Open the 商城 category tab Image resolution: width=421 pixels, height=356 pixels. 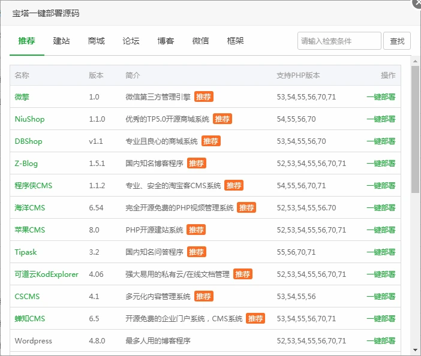97,41
